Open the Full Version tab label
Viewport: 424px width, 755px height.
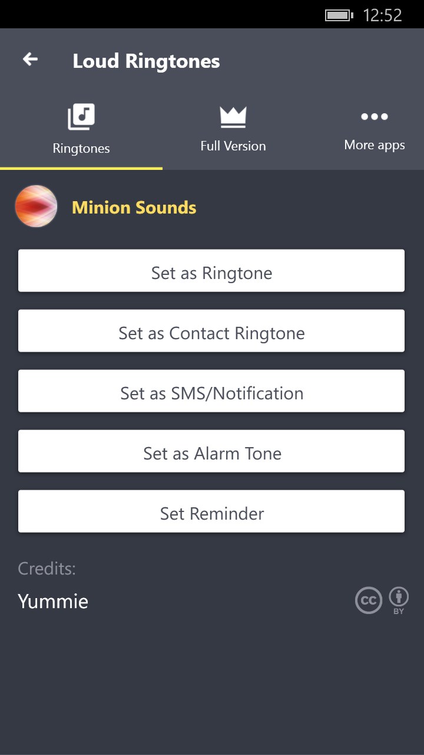pos(233,146)
